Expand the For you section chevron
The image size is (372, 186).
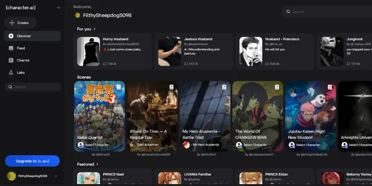click(94, 29)
